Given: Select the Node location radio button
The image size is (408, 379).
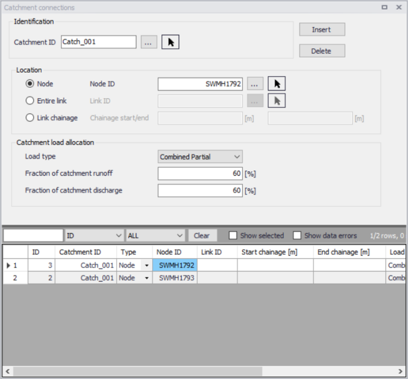Looking at the screenshot, I should tap(30, 84).
